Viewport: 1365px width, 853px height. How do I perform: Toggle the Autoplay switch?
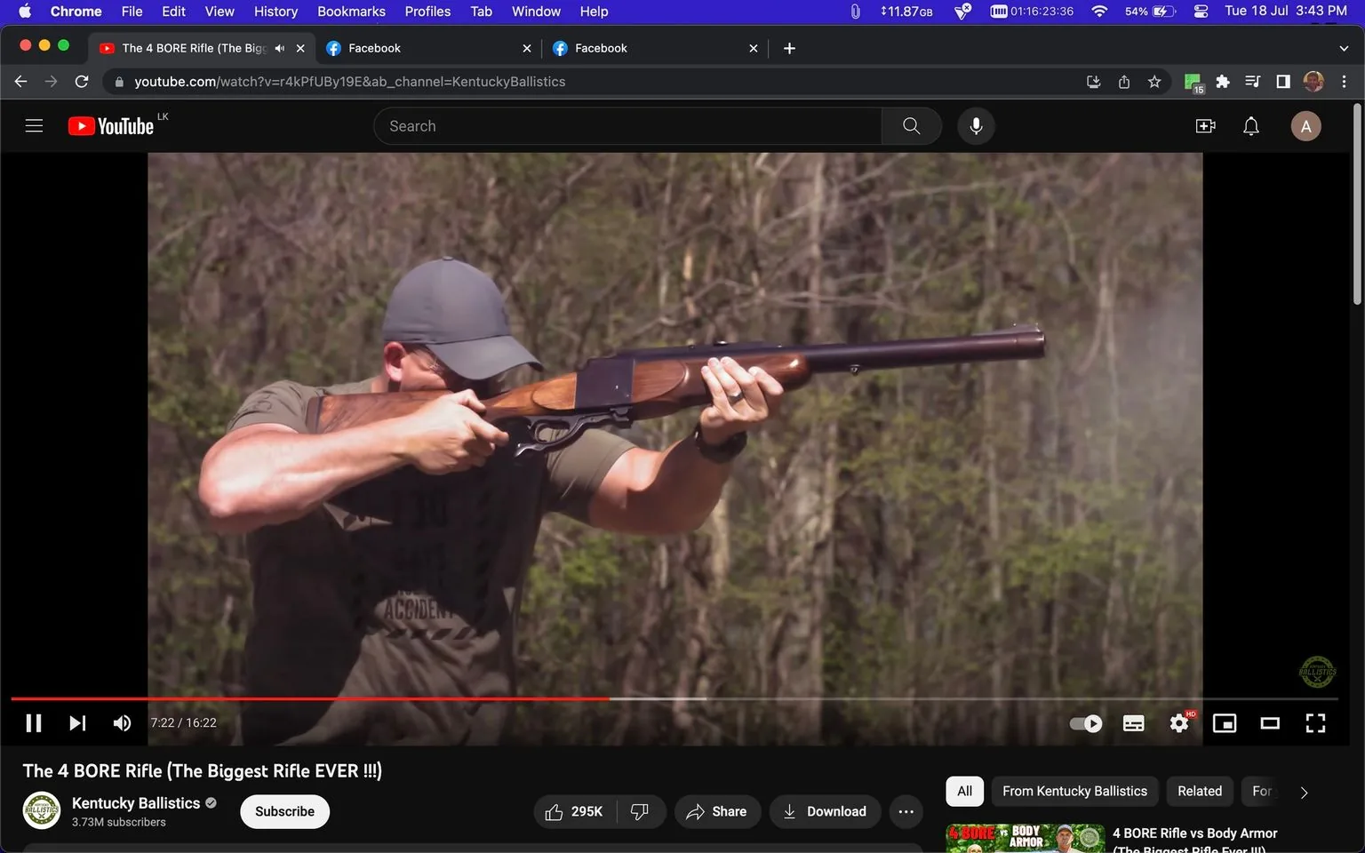pyautogui.click(x=1084, y=722)
